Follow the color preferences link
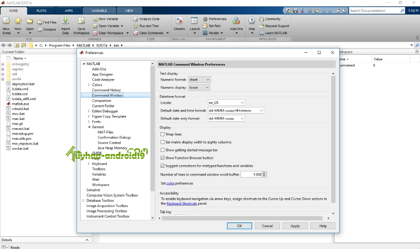The image size is (420, 249). coord(170,183)
